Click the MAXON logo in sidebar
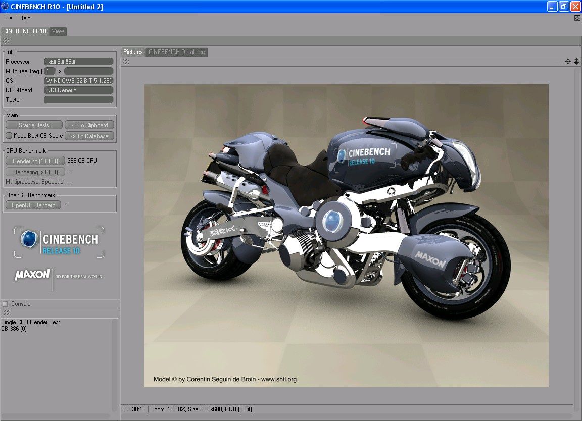The height and width of the screenshot is (421, 582). 32,275
